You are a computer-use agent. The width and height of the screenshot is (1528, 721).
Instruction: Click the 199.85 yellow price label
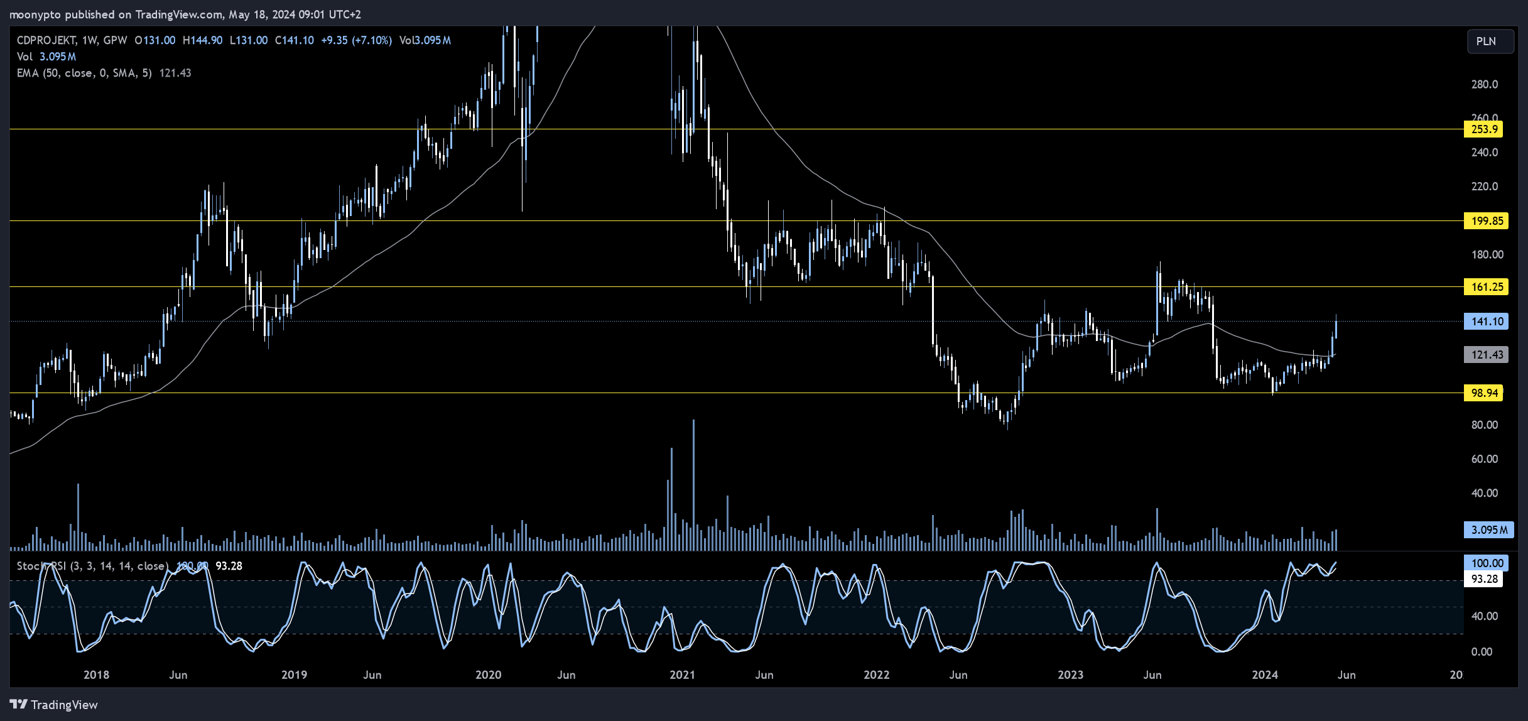(x=1487, y=221)
